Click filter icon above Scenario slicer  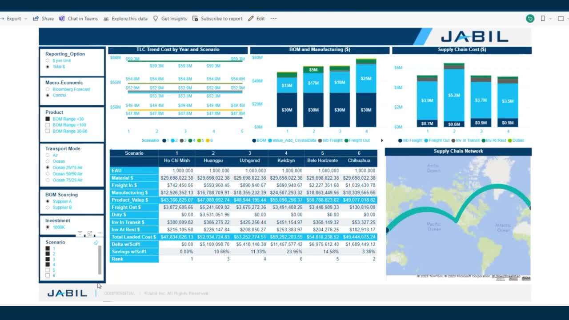pos(80,233)
